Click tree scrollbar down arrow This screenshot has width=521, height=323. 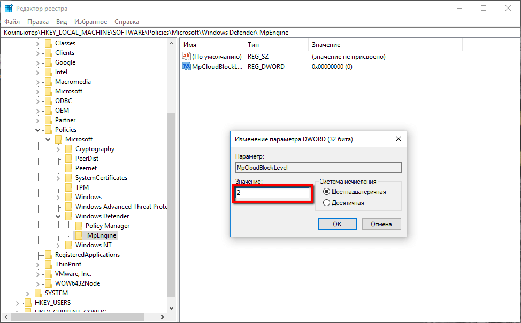point(171,308)
